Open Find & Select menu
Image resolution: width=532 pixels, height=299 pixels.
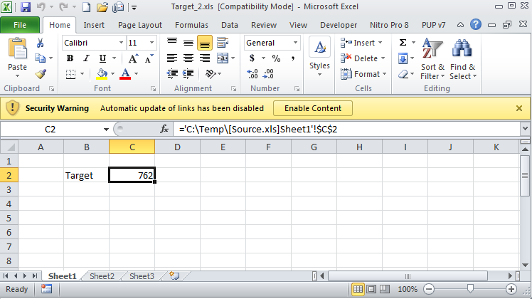pyautogui.click(x=463, y=59)
